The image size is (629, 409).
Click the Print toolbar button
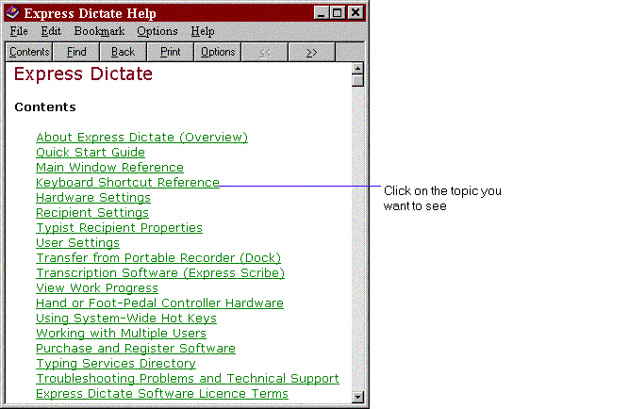point(171,52)
